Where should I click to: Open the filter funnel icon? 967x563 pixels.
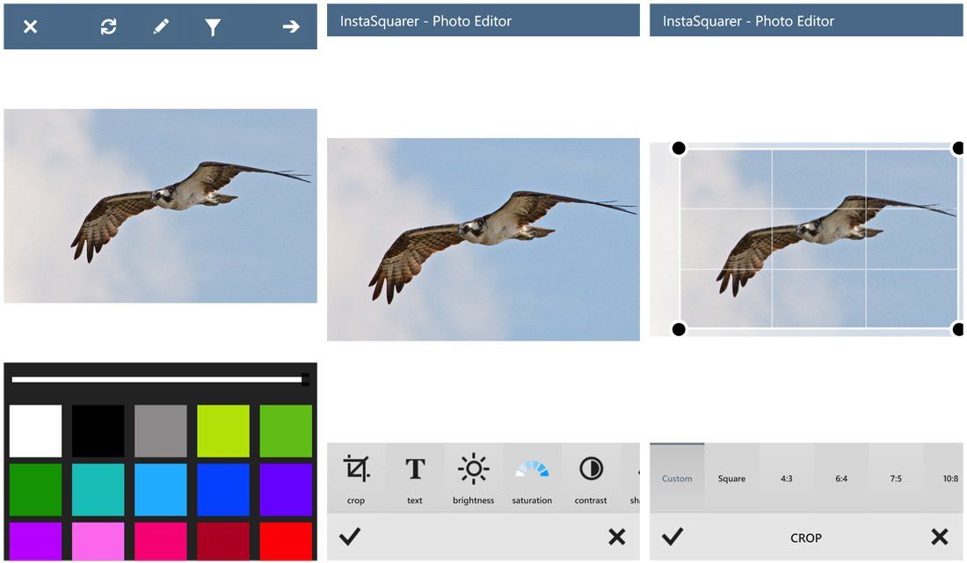point(215,26)
